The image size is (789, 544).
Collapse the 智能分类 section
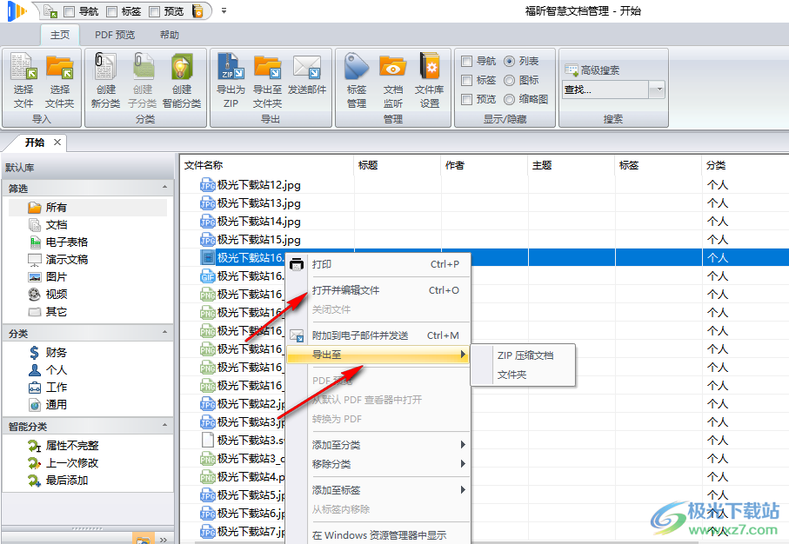pyautogui.click(x=164, y=425)
